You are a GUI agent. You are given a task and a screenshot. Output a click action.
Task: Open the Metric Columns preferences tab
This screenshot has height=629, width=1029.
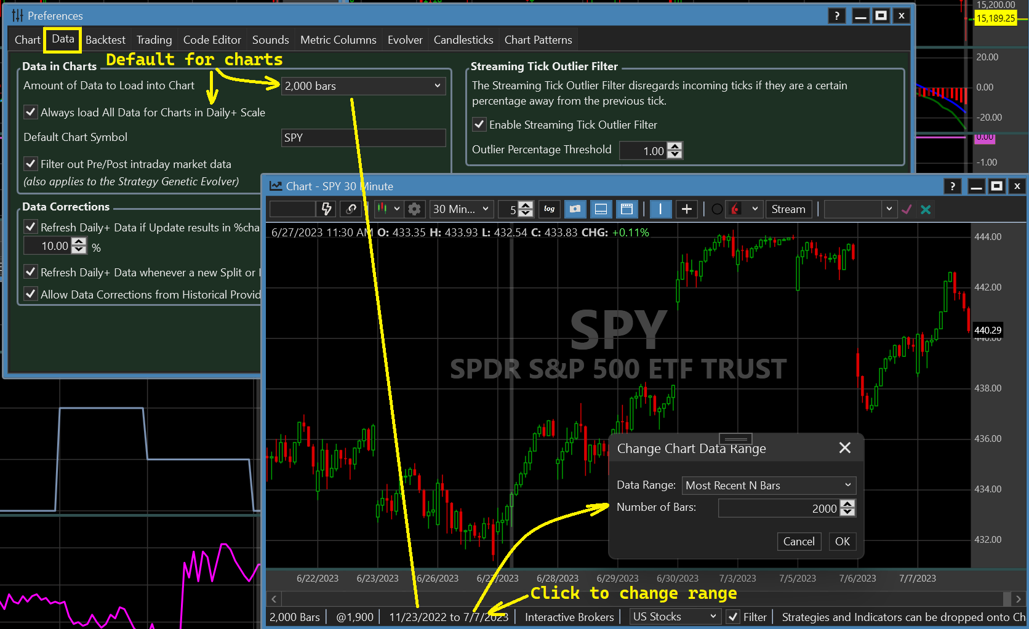tap(338, 40)
